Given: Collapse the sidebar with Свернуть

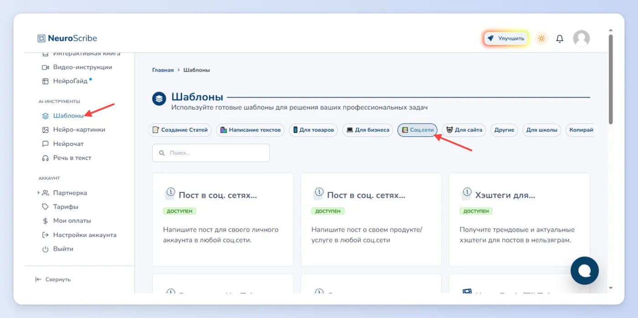Looking at the screenshot, I should (53, 279).
